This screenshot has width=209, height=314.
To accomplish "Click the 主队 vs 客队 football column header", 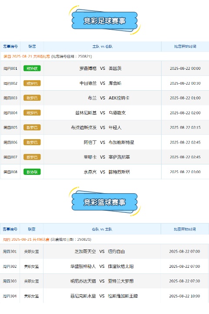I will click(102, 47).
